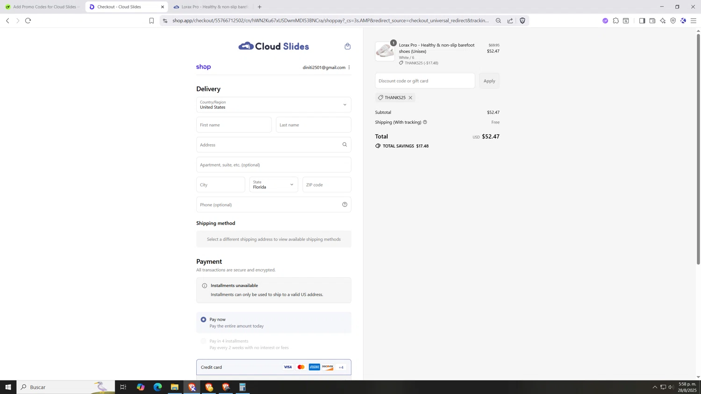Show hidden system tray icons
Screen dimensions: 701x394
tap(655, 387)
